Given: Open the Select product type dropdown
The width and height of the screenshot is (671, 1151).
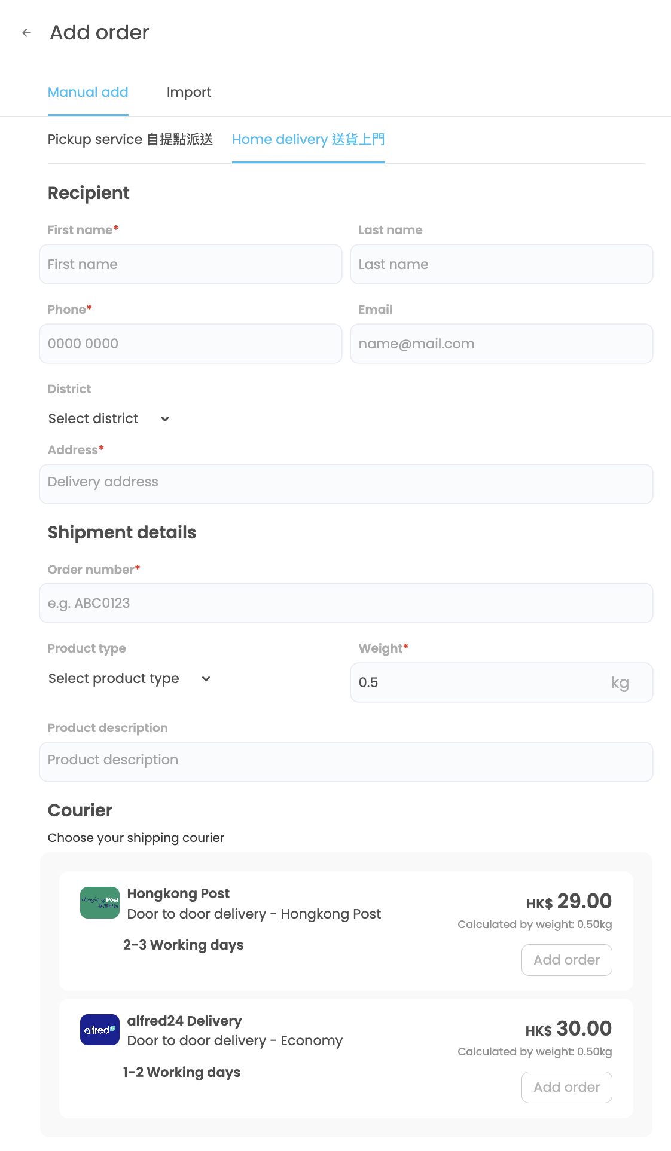Looking at the screenshot, I should [129, 679].
